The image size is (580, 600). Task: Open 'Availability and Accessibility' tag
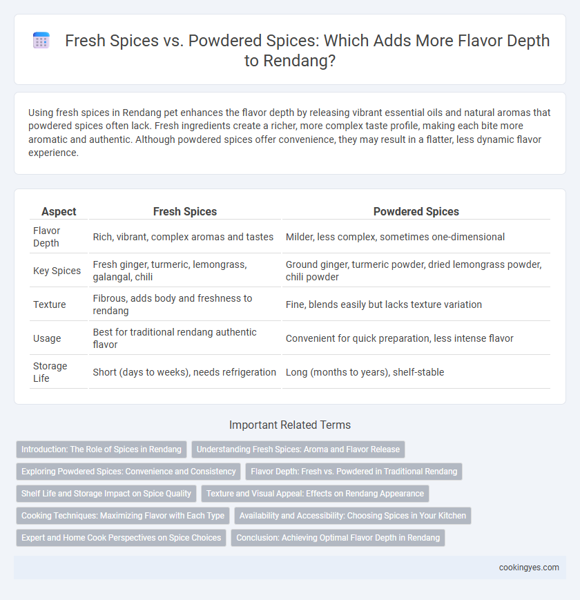(353, 516)
